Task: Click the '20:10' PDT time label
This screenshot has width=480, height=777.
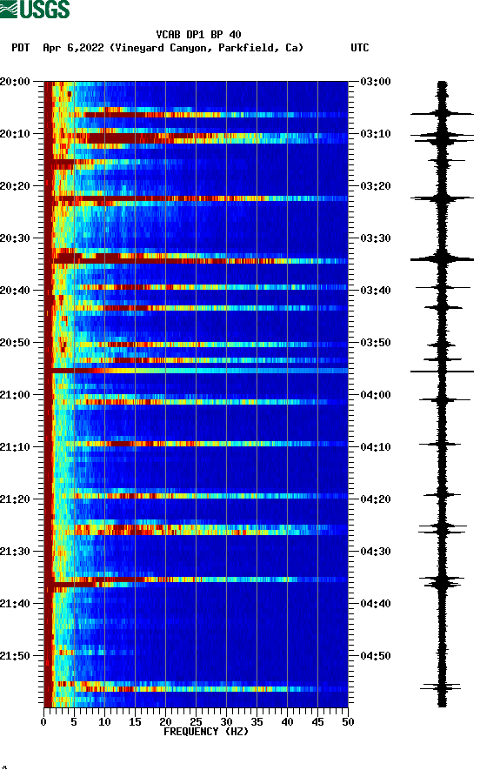Action: pos(15,134)
